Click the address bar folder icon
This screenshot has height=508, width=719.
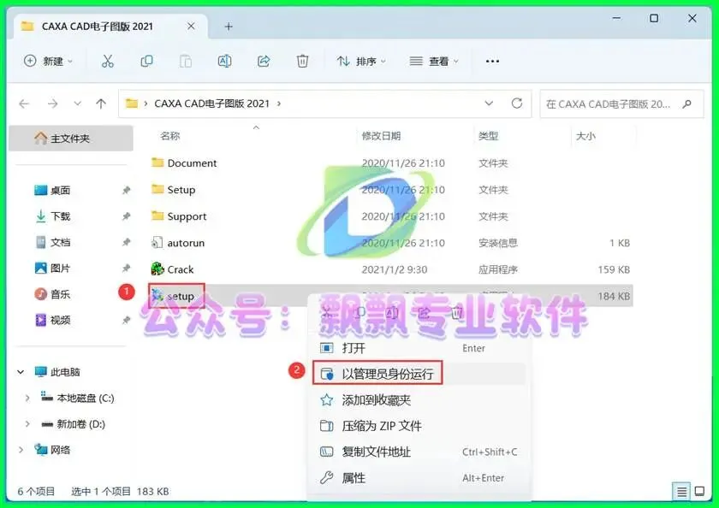(132, 103)
